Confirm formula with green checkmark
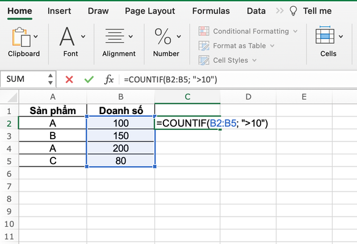The image size is (357, 244). pyautogui.click(x=89, y=79)
